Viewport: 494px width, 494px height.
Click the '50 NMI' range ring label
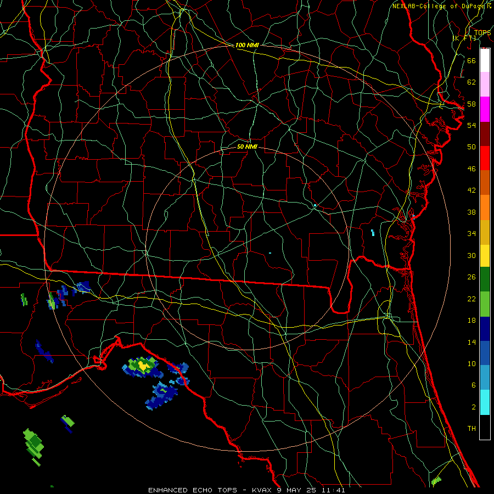click(x=247, y=147)
